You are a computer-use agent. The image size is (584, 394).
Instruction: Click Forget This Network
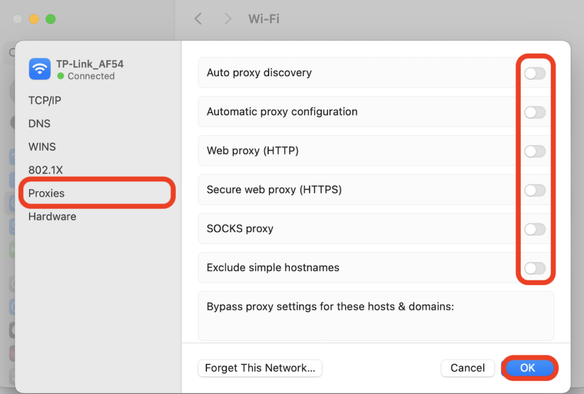click(259, 368)
